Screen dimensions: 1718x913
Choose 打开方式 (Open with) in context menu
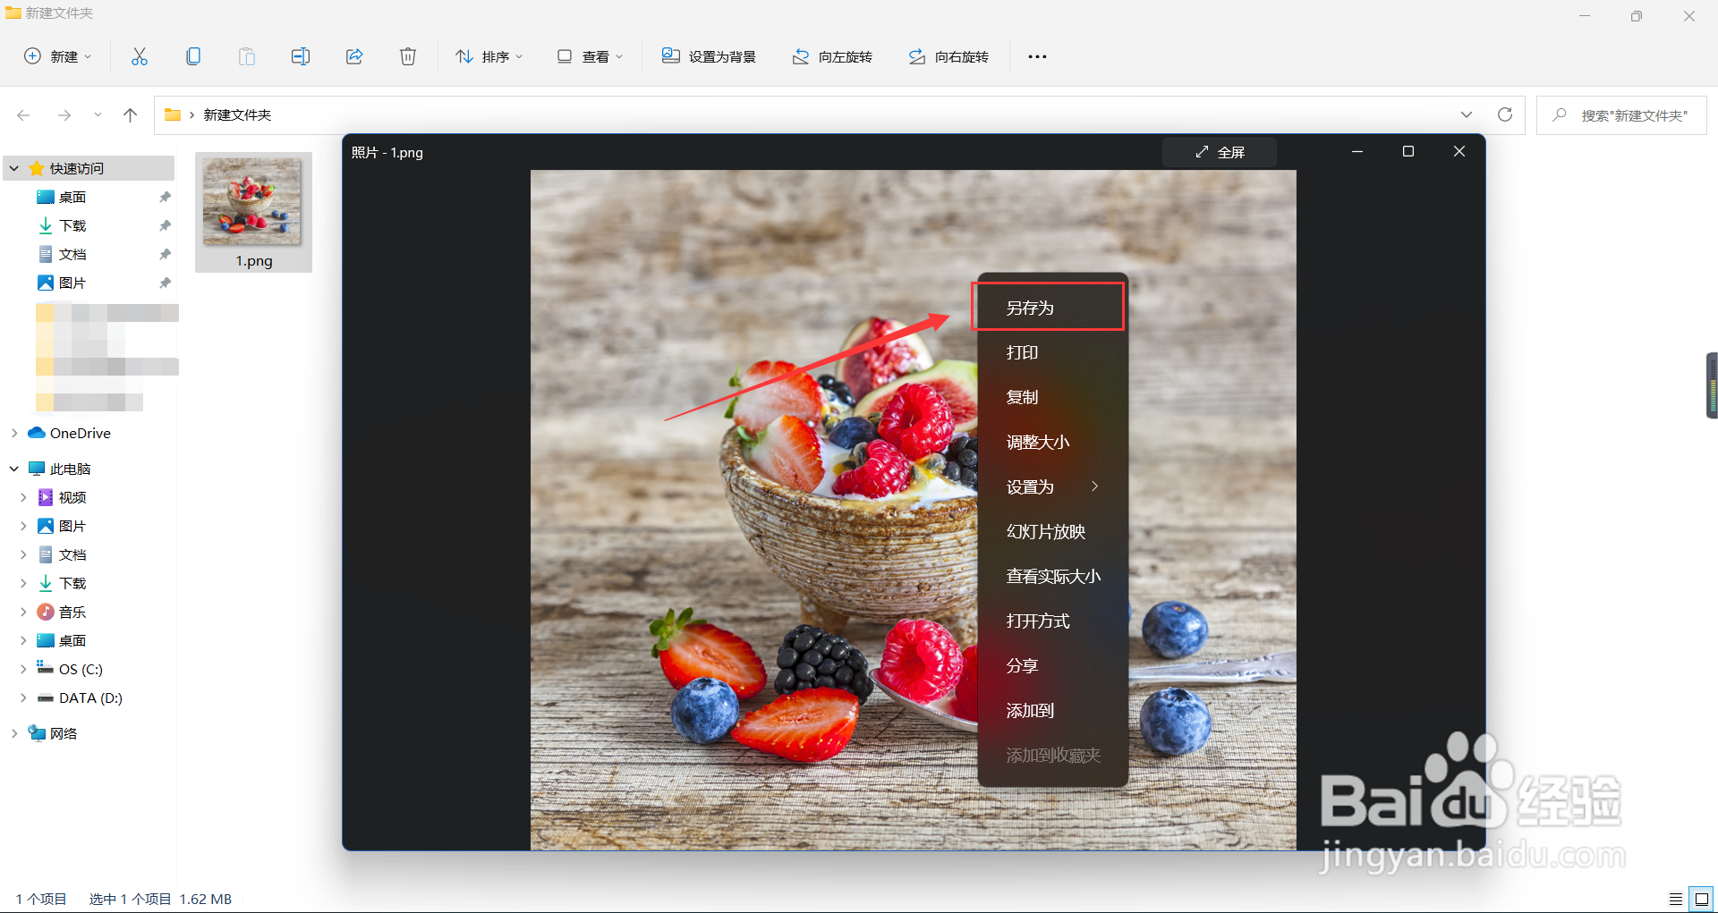(1052, 621)
